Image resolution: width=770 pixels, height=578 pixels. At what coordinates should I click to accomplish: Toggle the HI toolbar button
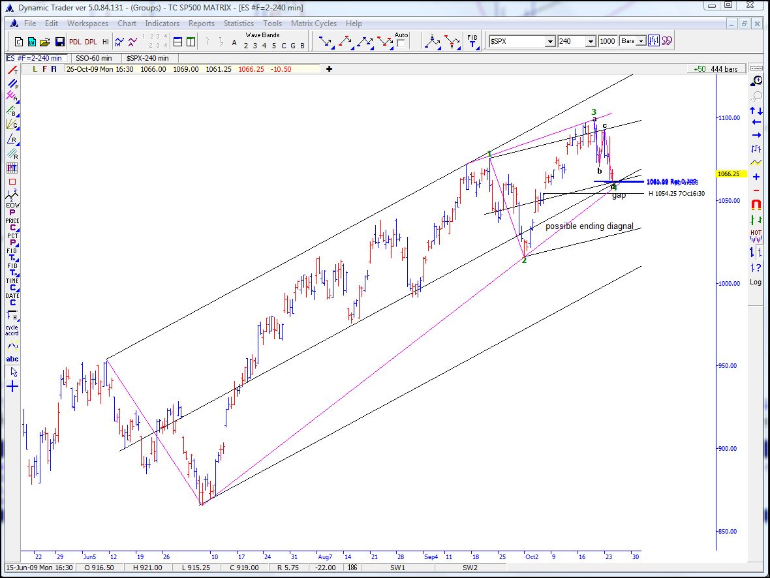106,42
